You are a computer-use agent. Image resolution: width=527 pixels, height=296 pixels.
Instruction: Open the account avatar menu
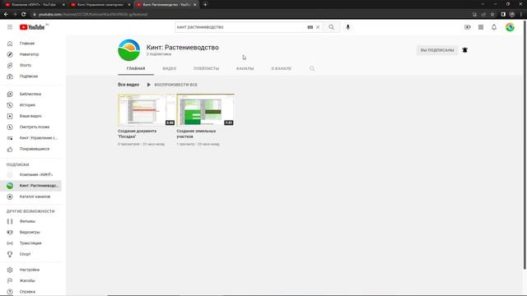point(510,27)
